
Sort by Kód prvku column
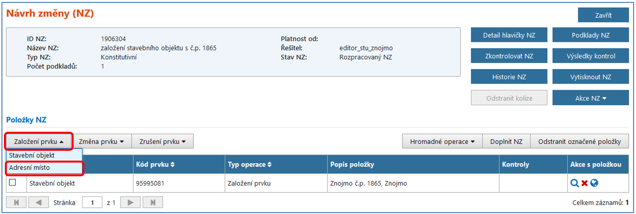155,165
